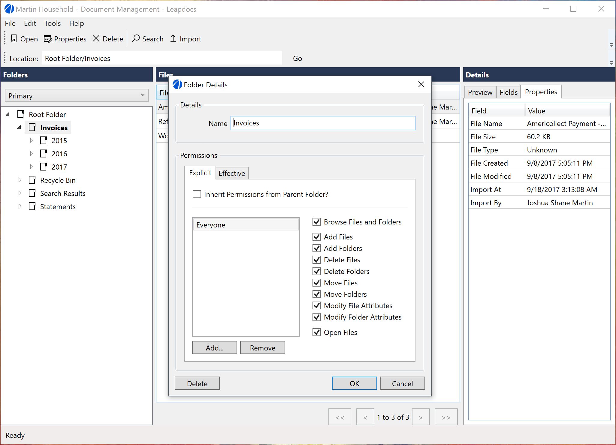
Task: Click the Invoices folder icon in tree
Action: [32, 128]
